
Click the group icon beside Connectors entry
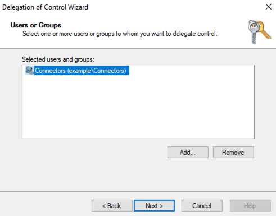point(29,71)
